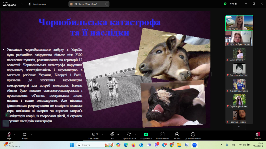Click the Отреагировать reactions heart icon
Viewport: 266px width, 149px height.
pos(129,135)
